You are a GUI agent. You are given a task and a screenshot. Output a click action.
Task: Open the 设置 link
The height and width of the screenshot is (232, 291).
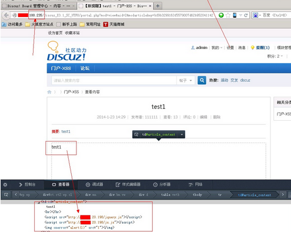pos(230,48)
